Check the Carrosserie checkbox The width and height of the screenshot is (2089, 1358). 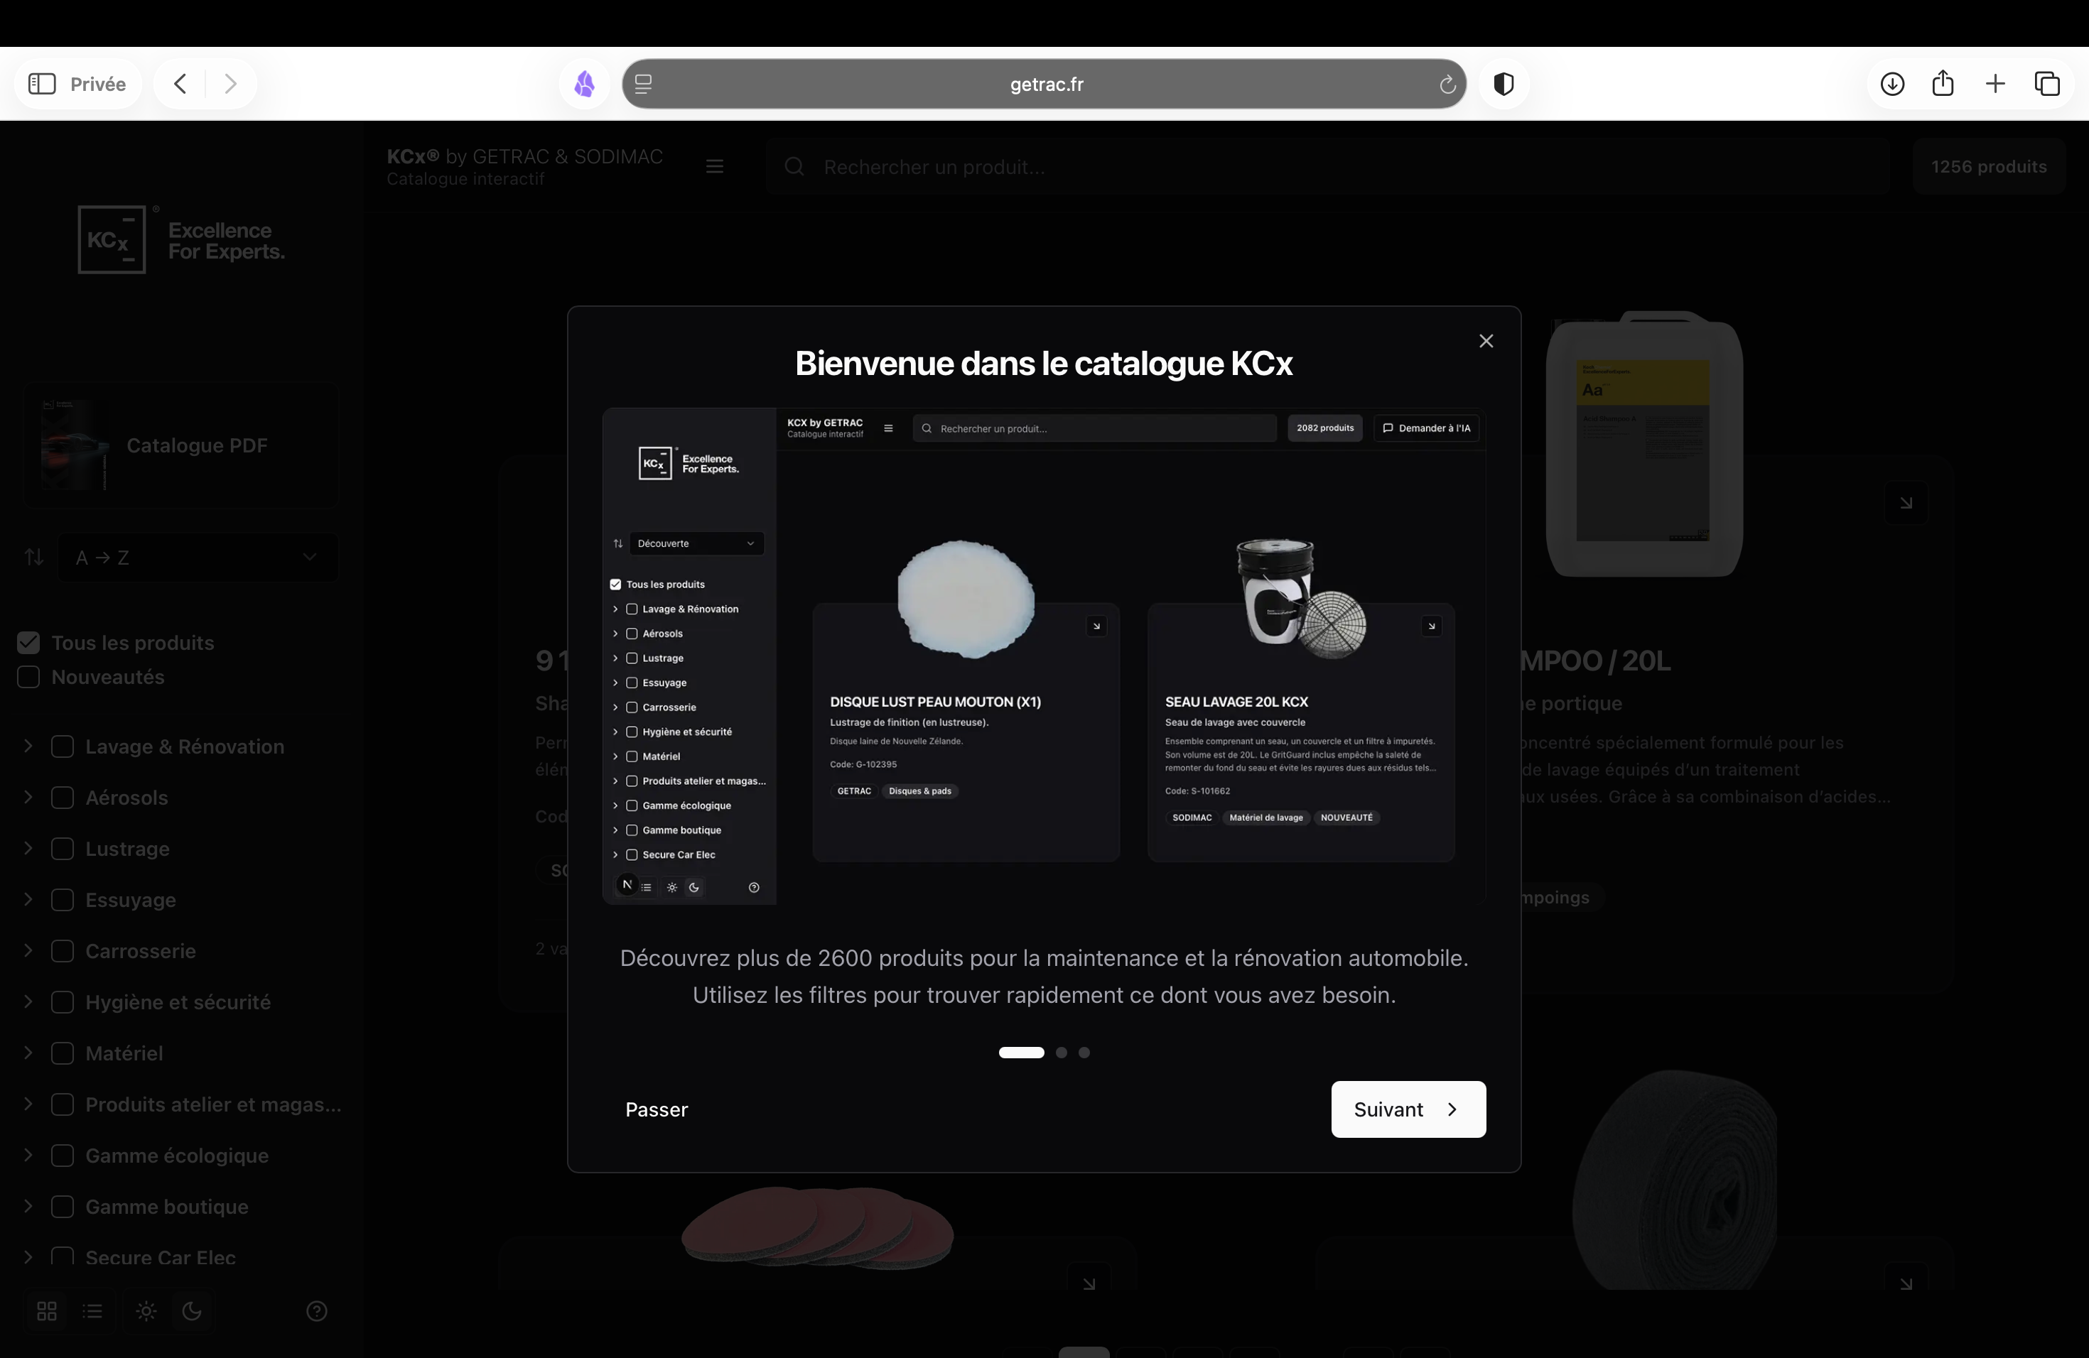[x=63, y=951]
